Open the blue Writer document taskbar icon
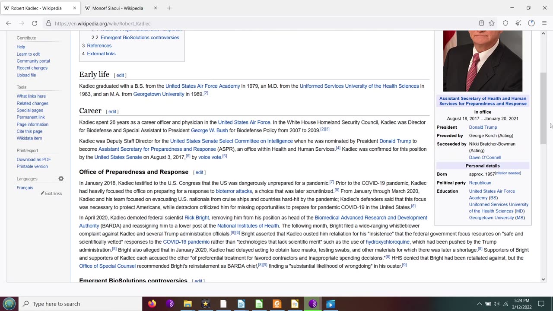Screen dimensions: 553x311 (241, 304)
